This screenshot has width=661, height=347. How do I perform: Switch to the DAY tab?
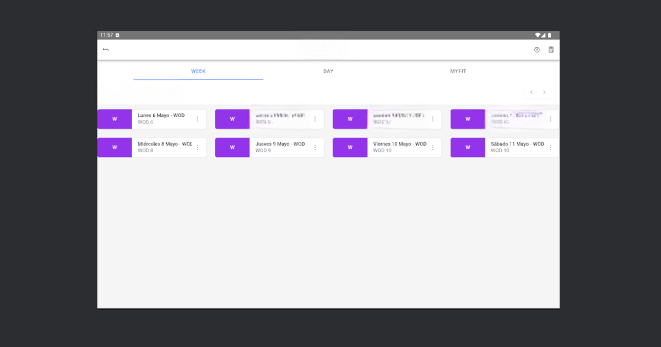tap(328, 72)
